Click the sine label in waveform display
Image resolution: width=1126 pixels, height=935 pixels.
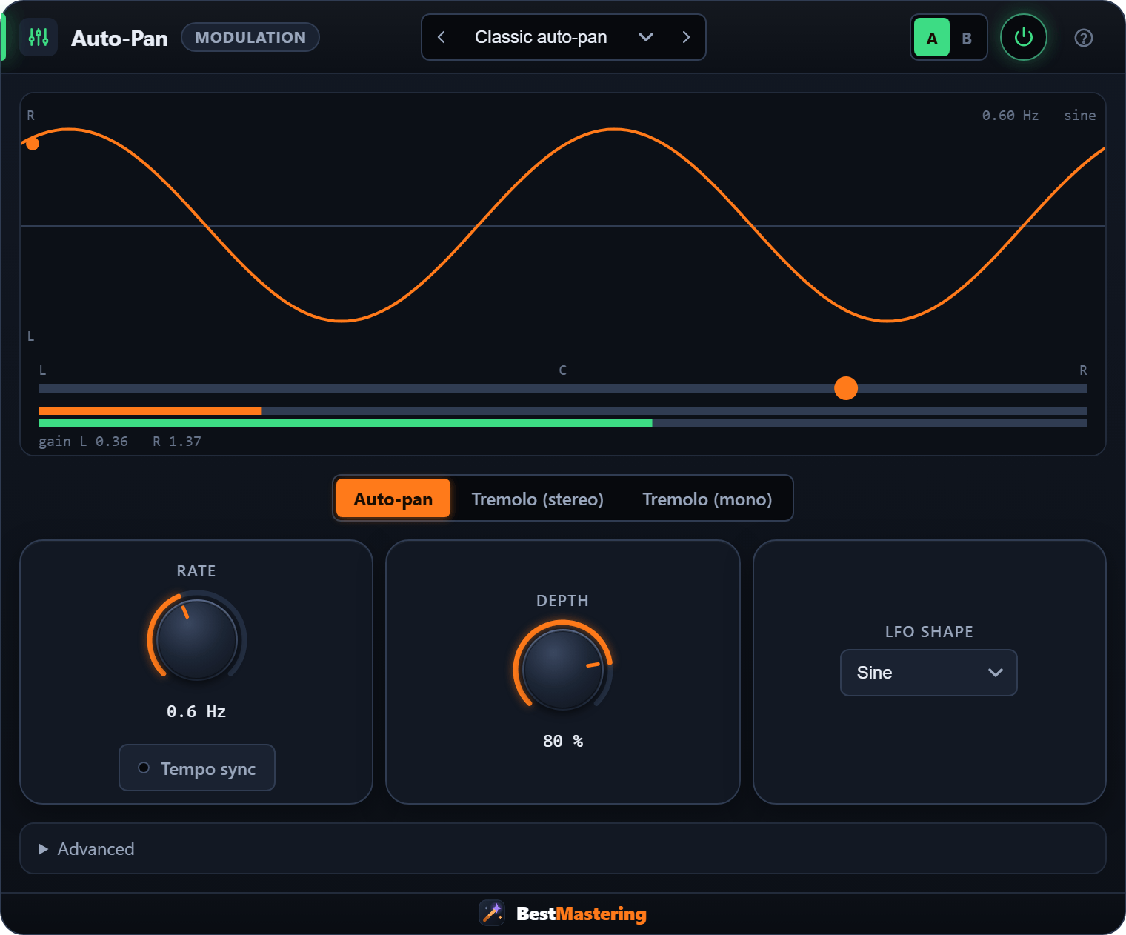(1079, 116)
